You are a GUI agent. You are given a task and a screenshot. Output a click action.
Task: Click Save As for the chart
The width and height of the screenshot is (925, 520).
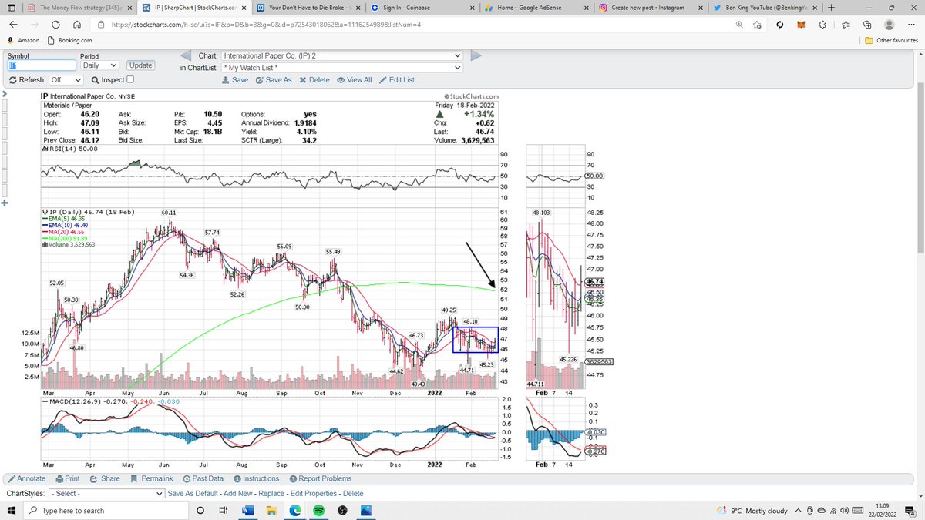(274, 80)
